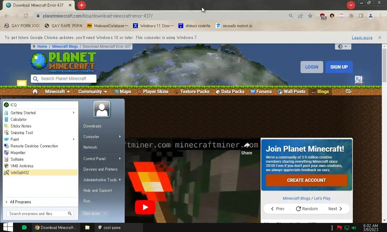Start Solitaire from the Start menu
The width and height of the screenshot is (387, 232).
41,159
